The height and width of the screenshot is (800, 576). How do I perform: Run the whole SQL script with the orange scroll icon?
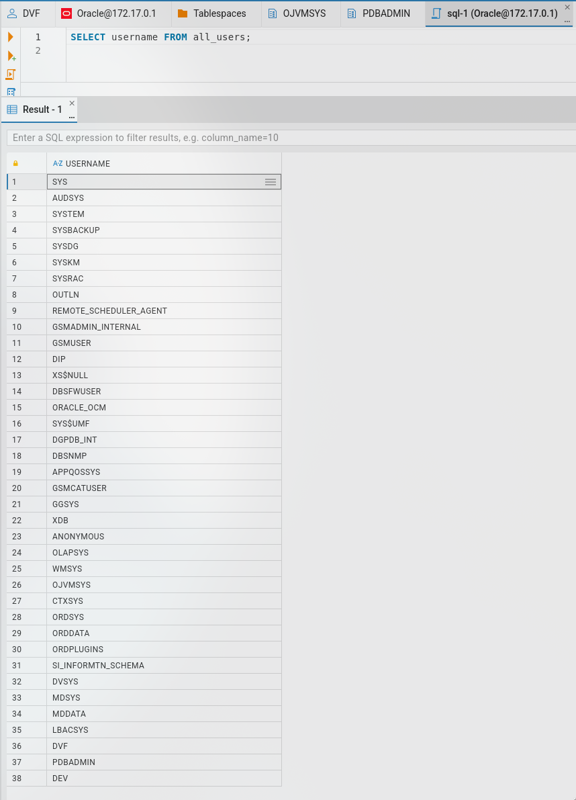pyautogui.click(x=10, y=75)
